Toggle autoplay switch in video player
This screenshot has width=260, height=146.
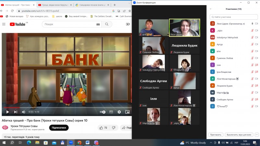pyautogui.click(x=103, y=112)
